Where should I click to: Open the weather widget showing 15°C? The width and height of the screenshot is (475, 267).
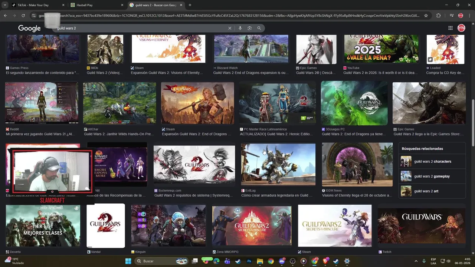pos(14,261)
